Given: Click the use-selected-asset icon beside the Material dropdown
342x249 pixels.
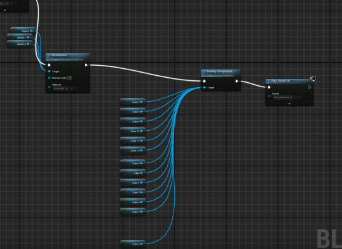Looking at the screenshot, I should click(x=72, y=88).
